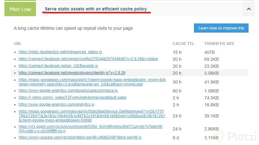Select the '69.2KB' transfer size value
259x145 pixels.
point(211,59)
